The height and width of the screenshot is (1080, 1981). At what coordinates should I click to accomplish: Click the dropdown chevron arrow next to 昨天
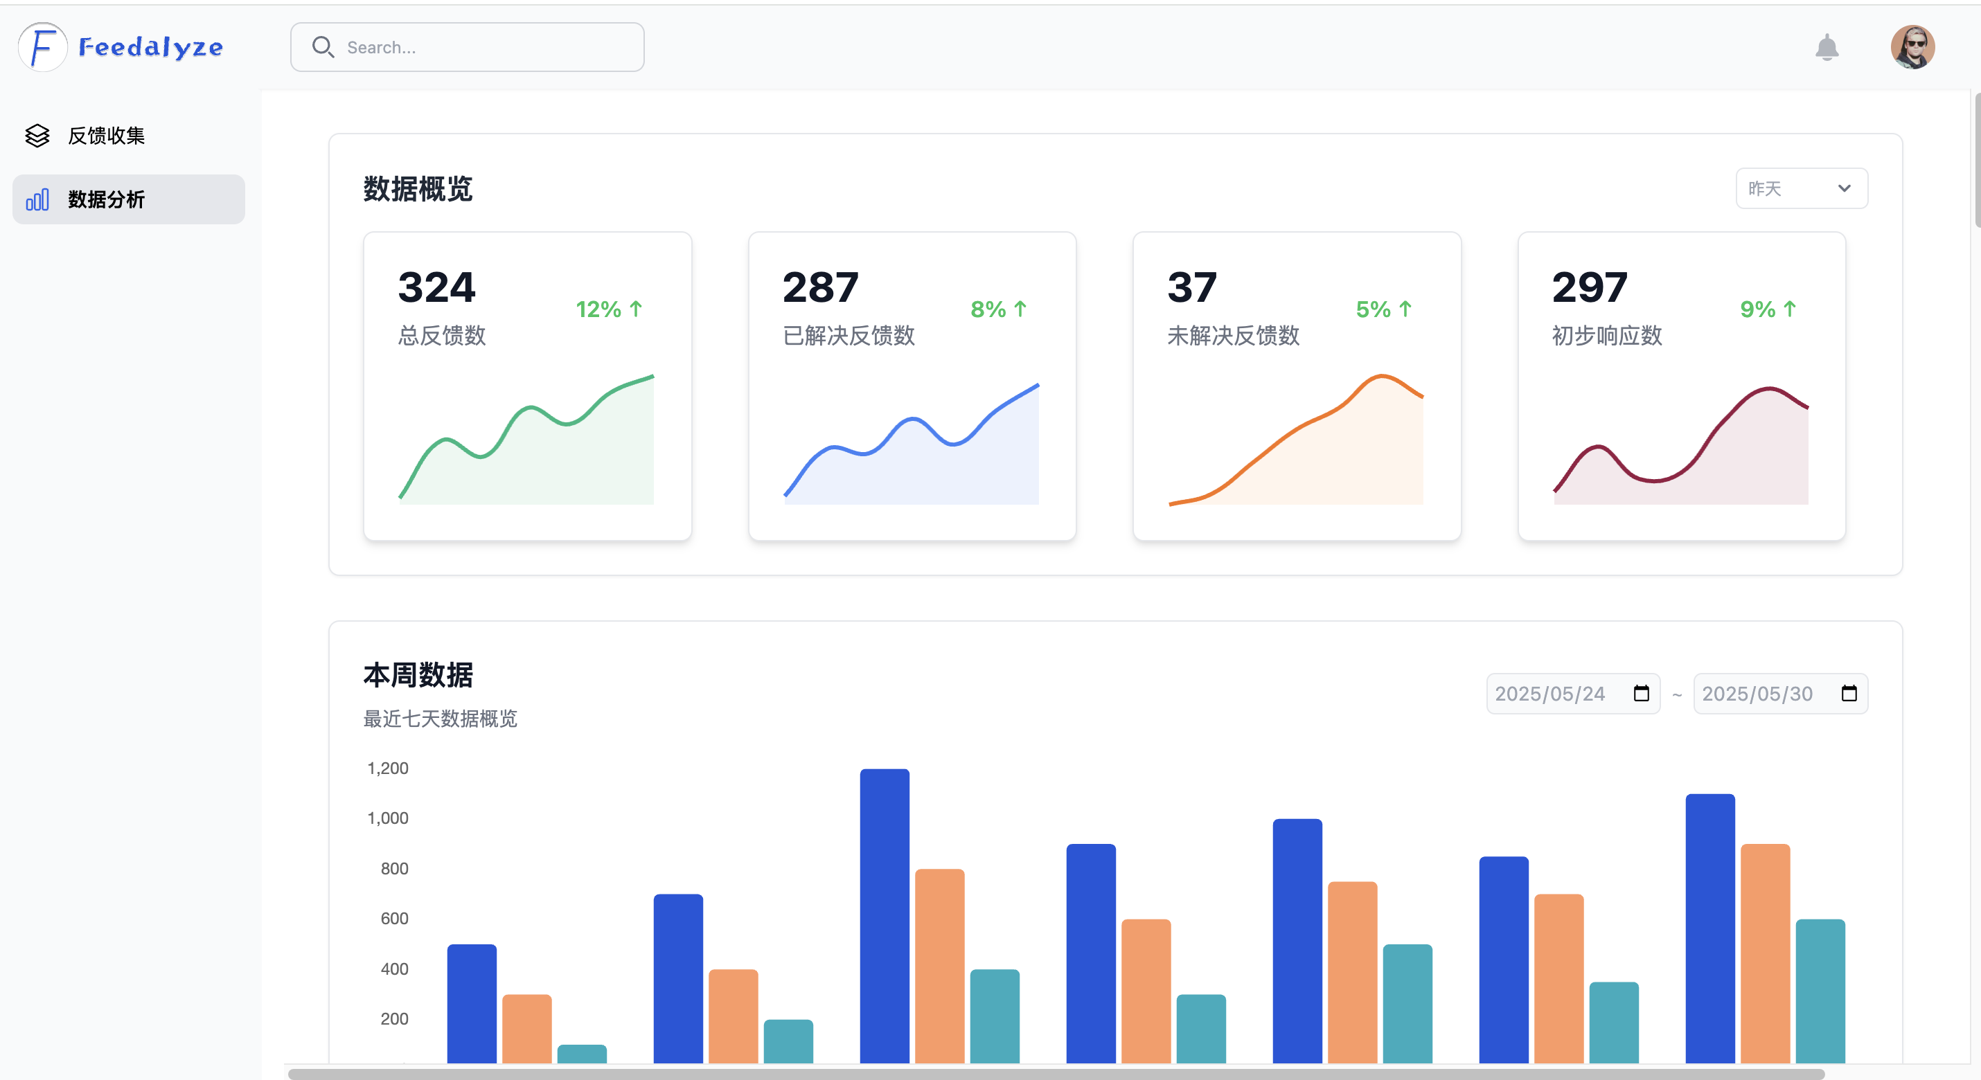coord(1844,188)
